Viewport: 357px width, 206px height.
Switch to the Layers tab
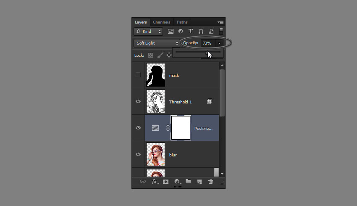tap(141, 22)
